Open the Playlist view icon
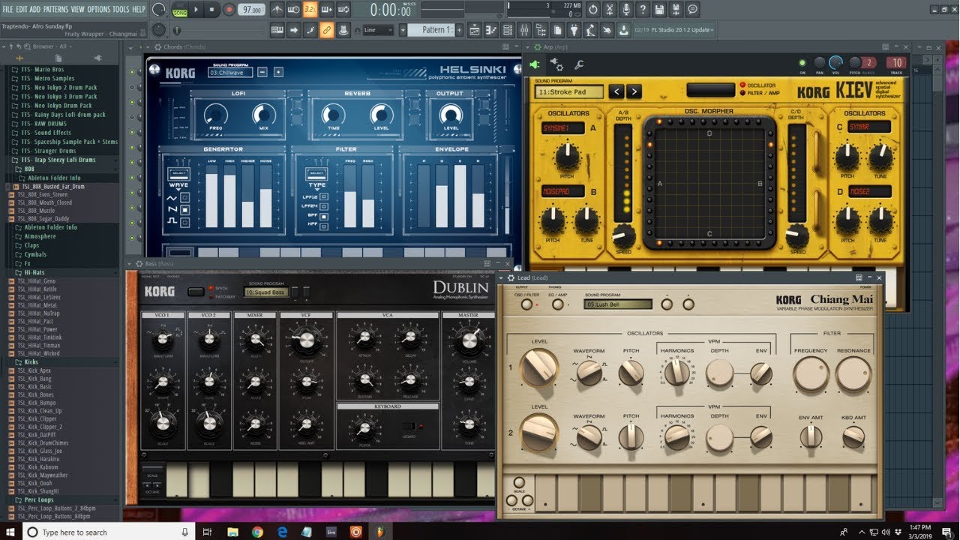The width and height of the screenshot is (960, 540). [475, 30]
